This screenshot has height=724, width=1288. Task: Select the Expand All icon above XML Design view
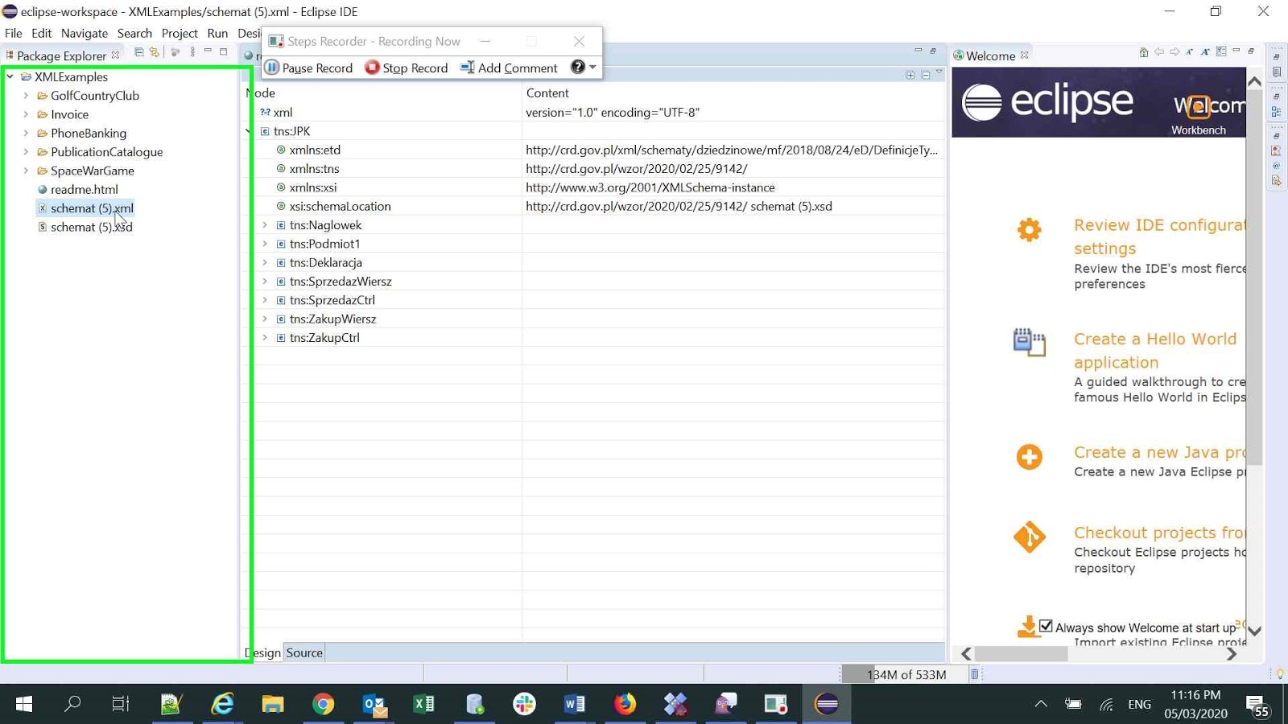[x=912, y=74]
